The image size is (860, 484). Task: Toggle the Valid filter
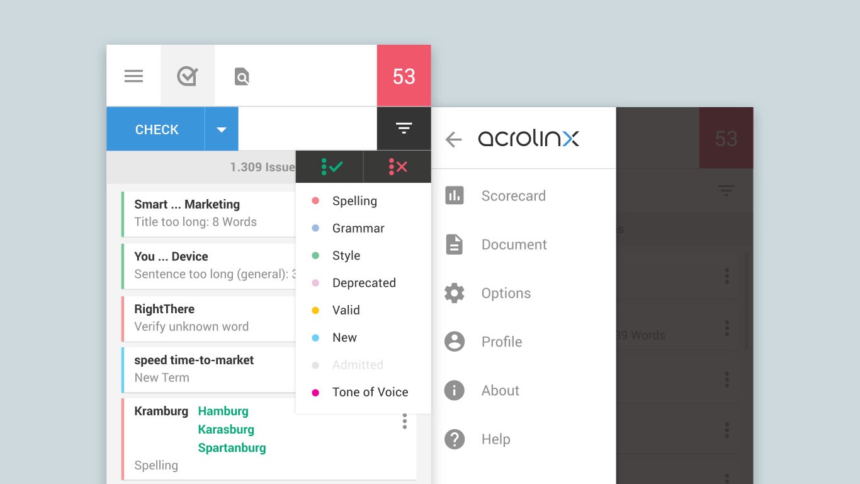(363, 310)
